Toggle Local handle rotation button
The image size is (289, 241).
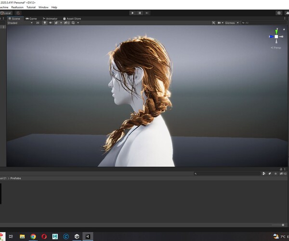pos(6,13)
